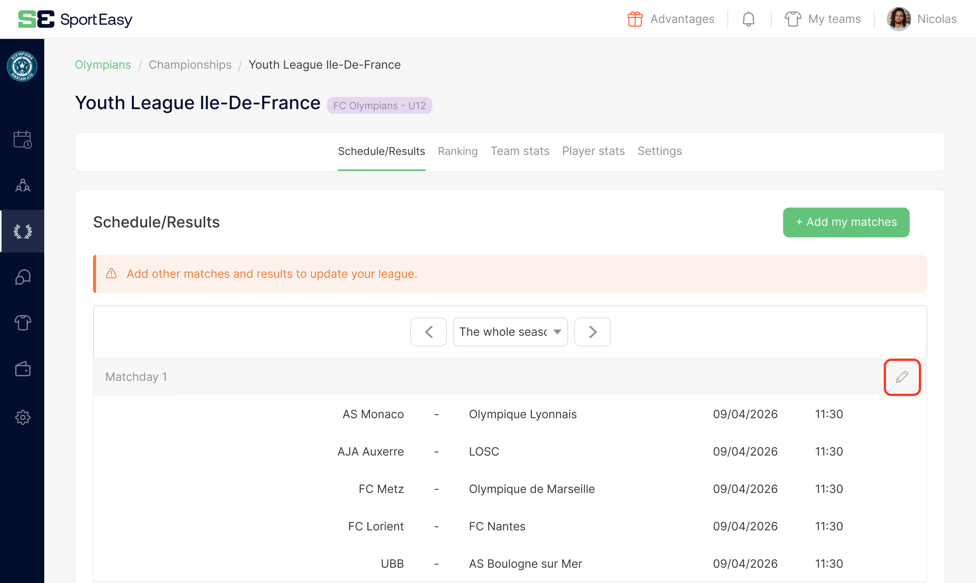This screenshot has height=583, width=976.
Task: Select the Olympique de Marseille team name
Action: (532, 489)
